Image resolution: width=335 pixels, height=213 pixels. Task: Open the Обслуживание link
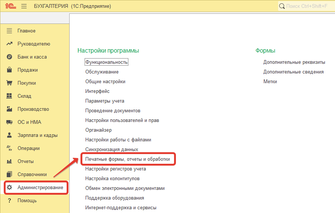(x=102, y=72)
